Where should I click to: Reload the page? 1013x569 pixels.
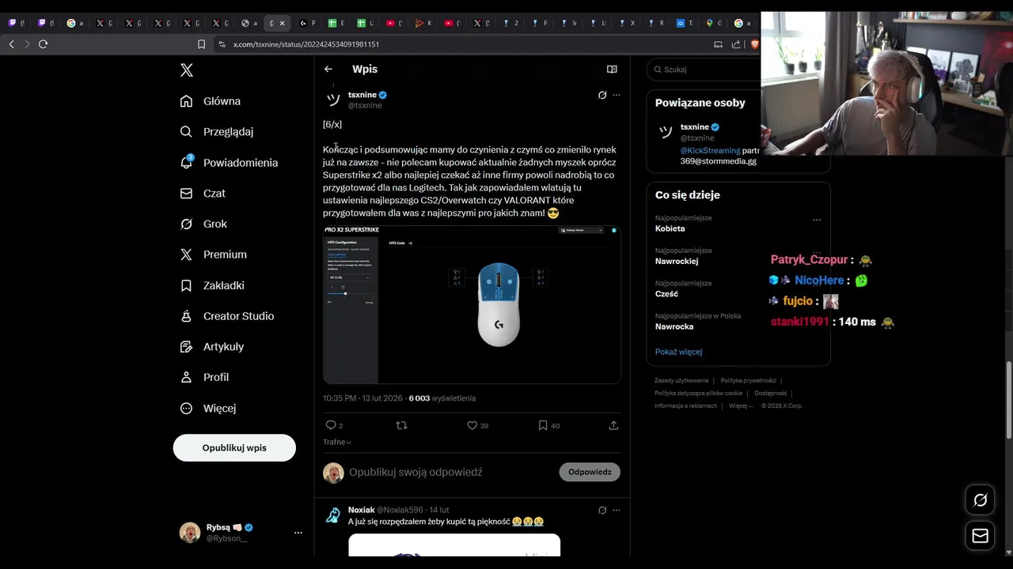point(44,44)
